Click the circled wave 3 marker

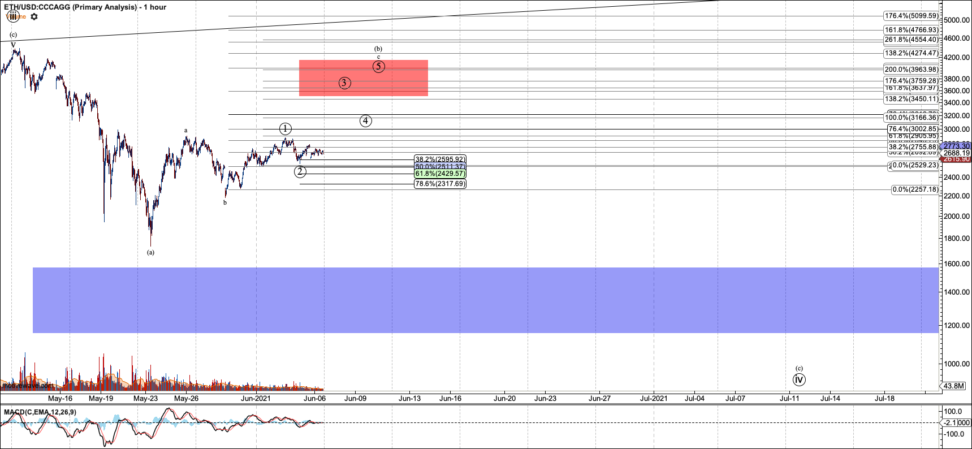[x=344, y=83]
